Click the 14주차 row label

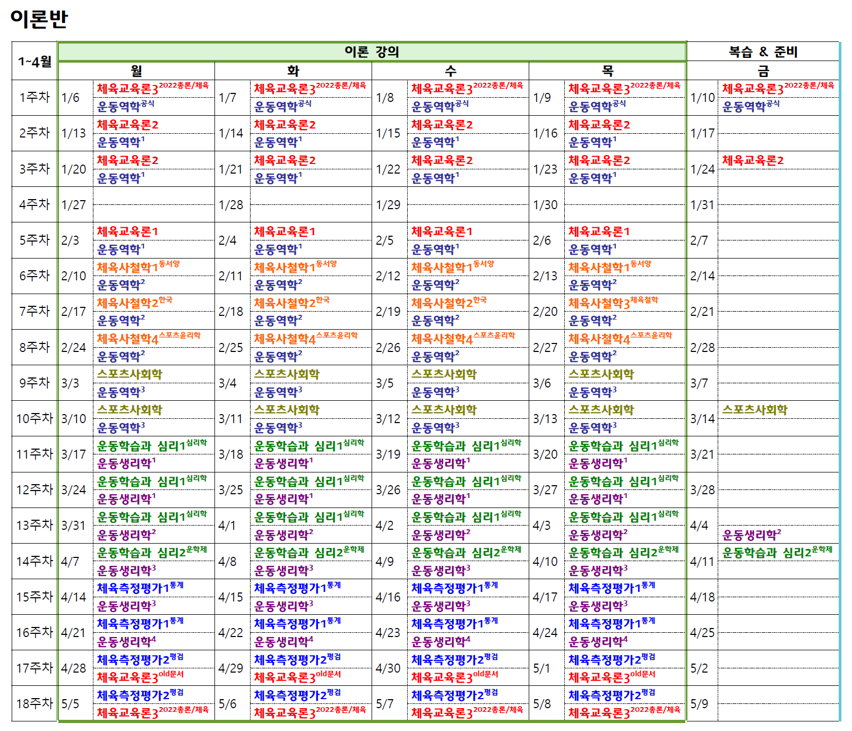[35, 561]
